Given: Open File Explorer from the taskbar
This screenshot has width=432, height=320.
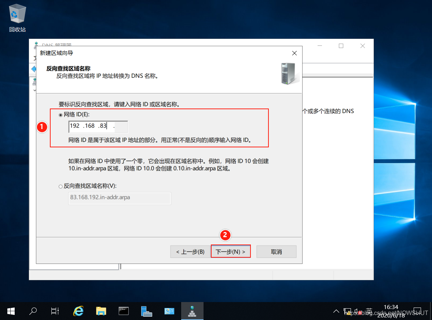Looking at the screenshot, I should click(101, 311).
